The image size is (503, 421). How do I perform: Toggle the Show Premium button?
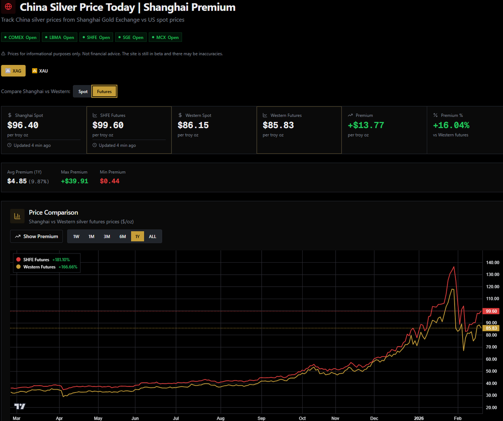[x=36, y=236]
